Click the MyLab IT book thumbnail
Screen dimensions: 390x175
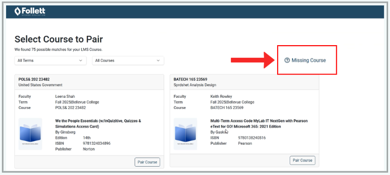[x=185, y=134]
